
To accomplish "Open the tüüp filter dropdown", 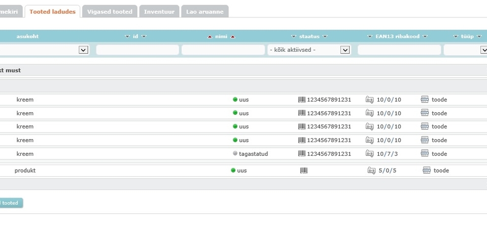I will pyautogui.click(x=482, y=50).
